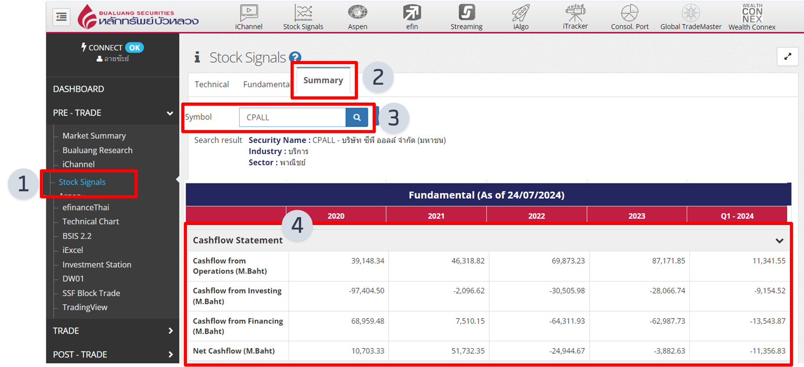Collapse the Cashflow Statement section chevron

[x=779, y=241]
